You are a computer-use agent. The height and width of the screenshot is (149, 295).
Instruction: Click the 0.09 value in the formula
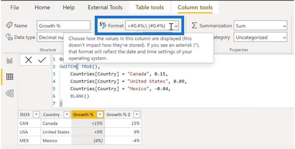(179, 81)
